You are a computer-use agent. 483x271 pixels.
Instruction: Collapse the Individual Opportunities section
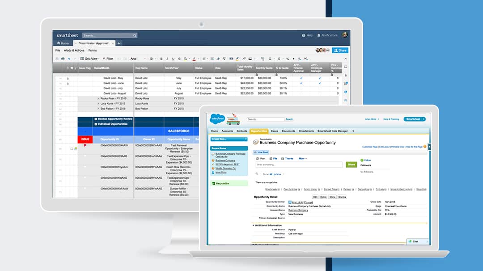tap(96, 124)
